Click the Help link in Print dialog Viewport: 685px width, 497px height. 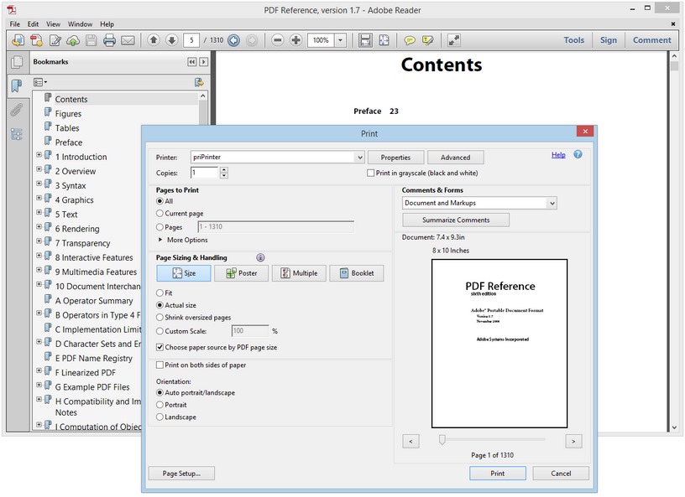click(558, 154)
